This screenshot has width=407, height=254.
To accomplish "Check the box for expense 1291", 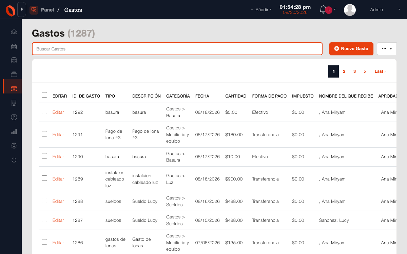I will click(44, 134).
